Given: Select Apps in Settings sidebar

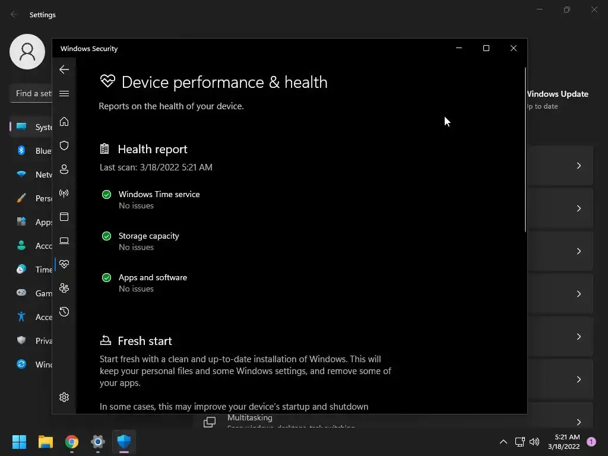Looking at the screenshot, I should 31,222.
